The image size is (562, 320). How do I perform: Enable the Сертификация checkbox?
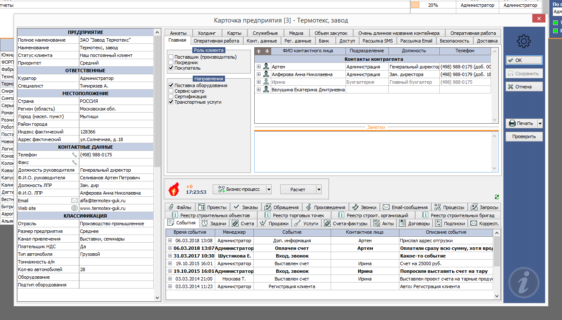(171, 96)
